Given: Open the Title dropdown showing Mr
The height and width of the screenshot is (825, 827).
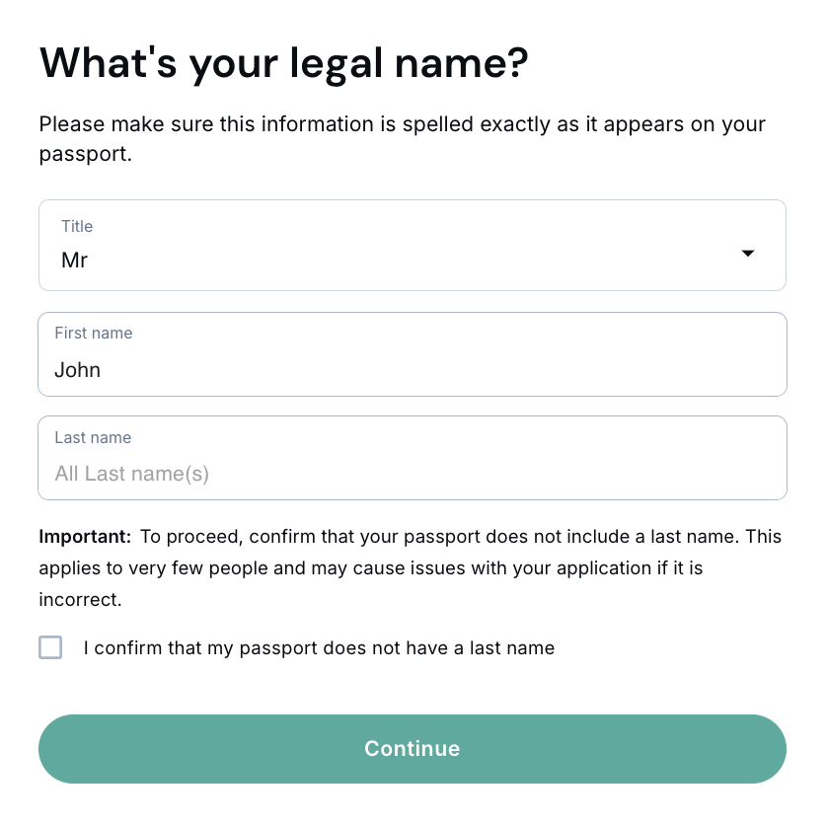Looking at the screenshot, I should pos(412,246).
